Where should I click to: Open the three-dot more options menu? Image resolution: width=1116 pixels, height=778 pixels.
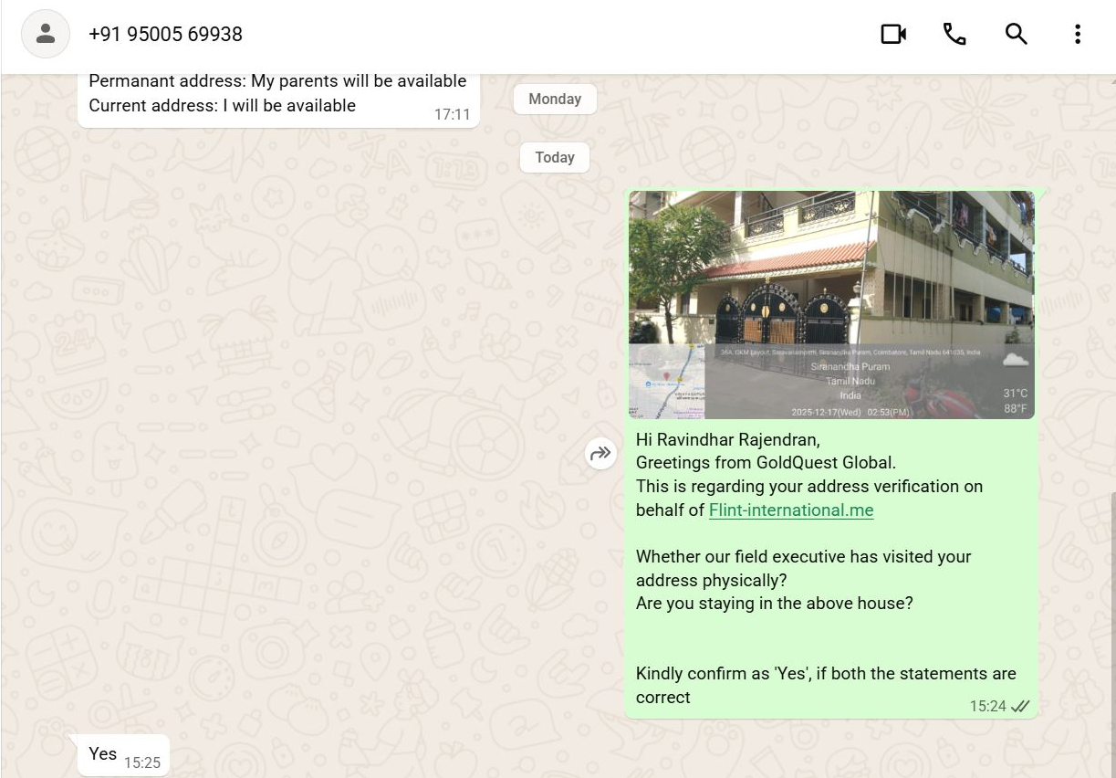[x=1077, y=35]
